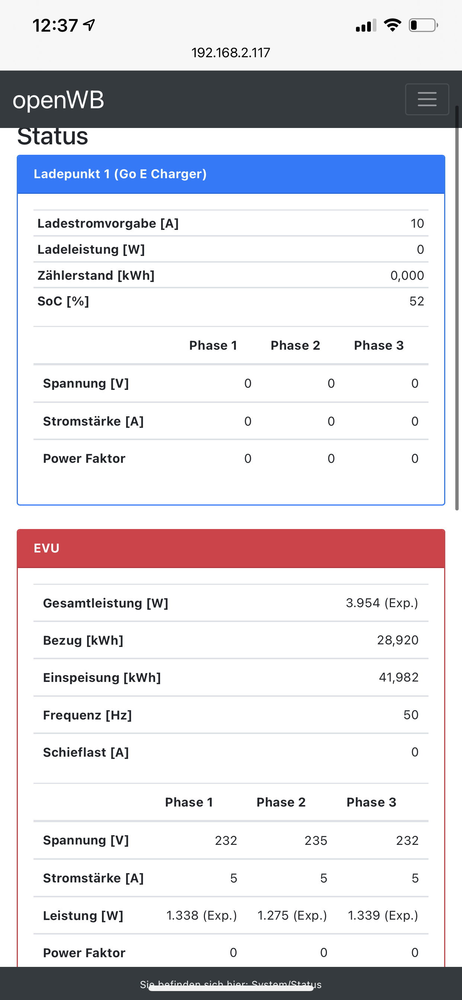Tap the Status page heading

pyautogui.click(x=53, y=137)
